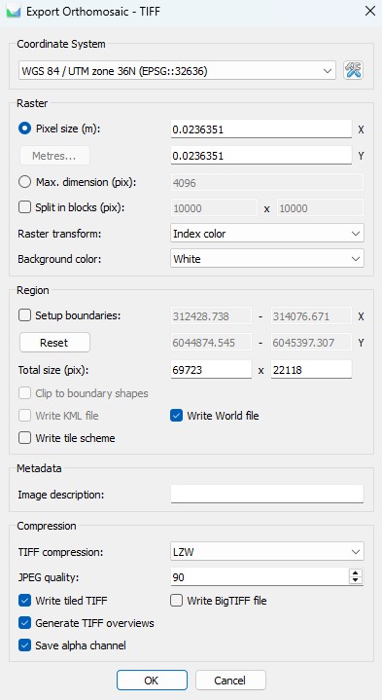Click the 'Export Orthomosaic - TIFF' title text
The image size is (382, 700).
tap(93, 11)
